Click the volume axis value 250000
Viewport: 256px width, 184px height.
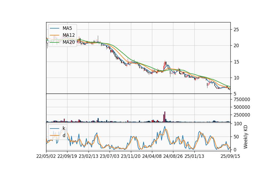click(242, 115)
